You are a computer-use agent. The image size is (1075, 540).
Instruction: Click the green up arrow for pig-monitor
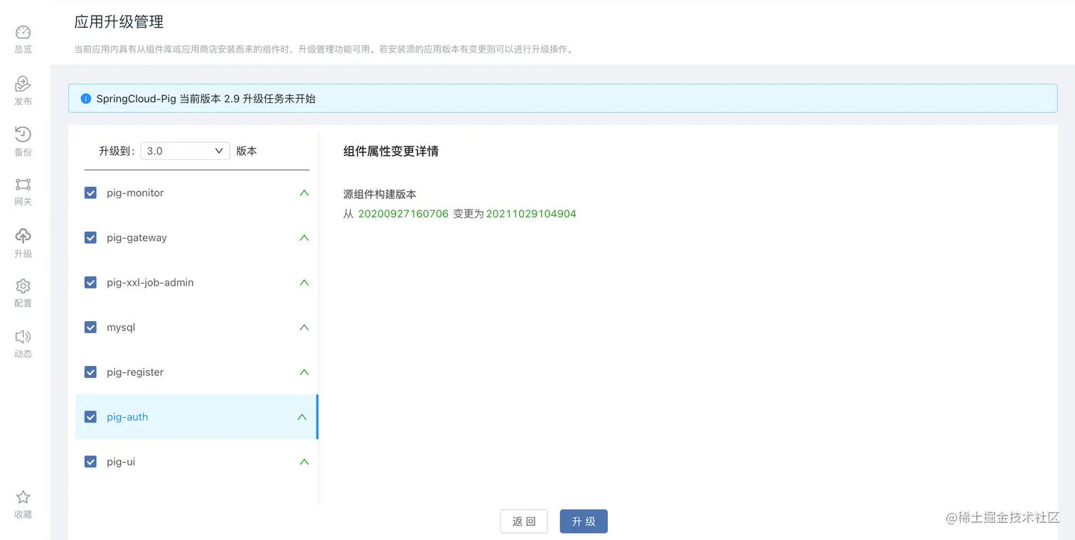304,193
